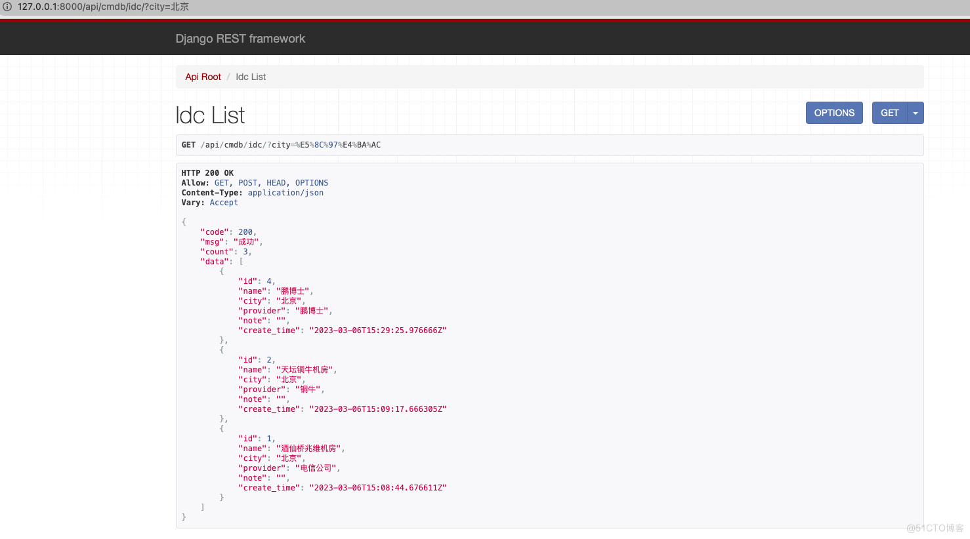970x539 pixels.
Task: Click the browser URL address text
Action: coord(103,7)
